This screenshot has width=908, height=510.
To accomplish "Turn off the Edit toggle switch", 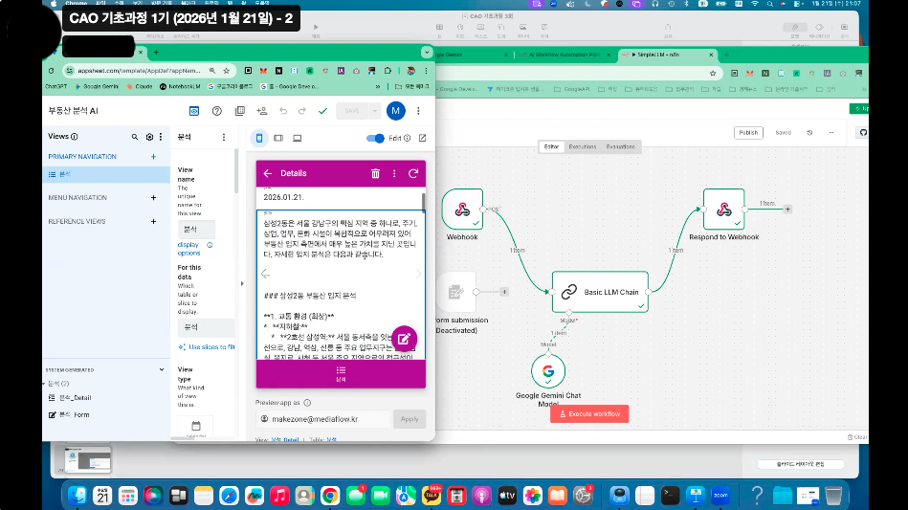I will (x=375, y=139).
